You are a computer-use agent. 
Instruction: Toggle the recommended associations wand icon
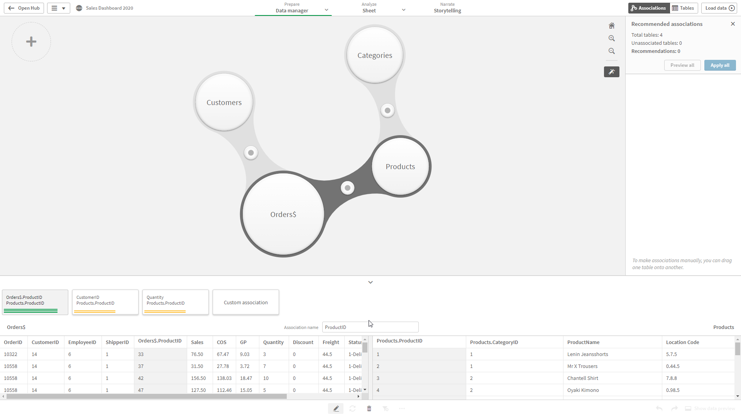(x=612, y=72)
